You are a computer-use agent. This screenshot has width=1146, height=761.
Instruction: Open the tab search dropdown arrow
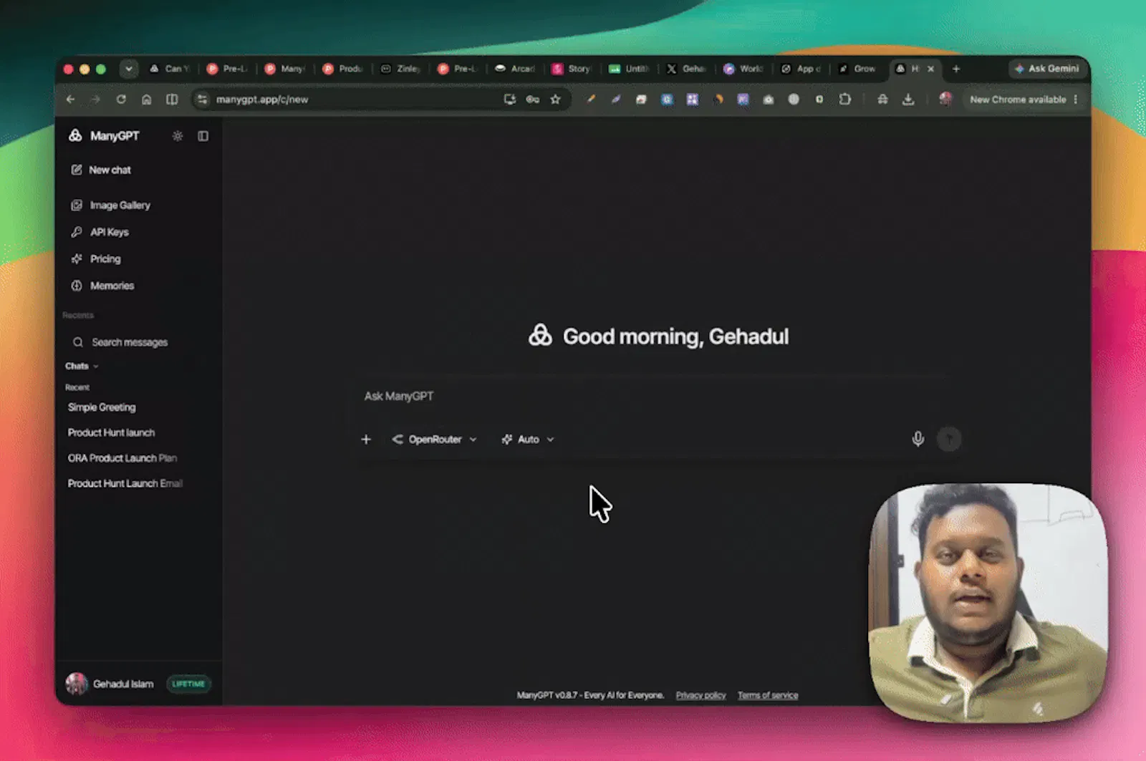point(128,69)
